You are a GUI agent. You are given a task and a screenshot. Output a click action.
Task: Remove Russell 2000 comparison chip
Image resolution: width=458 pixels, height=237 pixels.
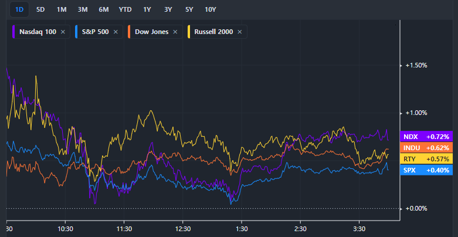click(x=239, y=32)
